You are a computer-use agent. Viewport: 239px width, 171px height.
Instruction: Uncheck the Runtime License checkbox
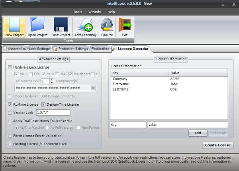10,104
